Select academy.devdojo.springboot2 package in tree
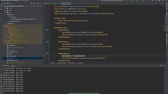Screen dimensions: 168x94 [25, 19]
